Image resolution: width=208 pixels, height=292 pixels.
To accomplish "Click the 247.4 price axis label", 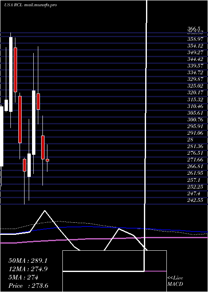I will click(194, 193).
